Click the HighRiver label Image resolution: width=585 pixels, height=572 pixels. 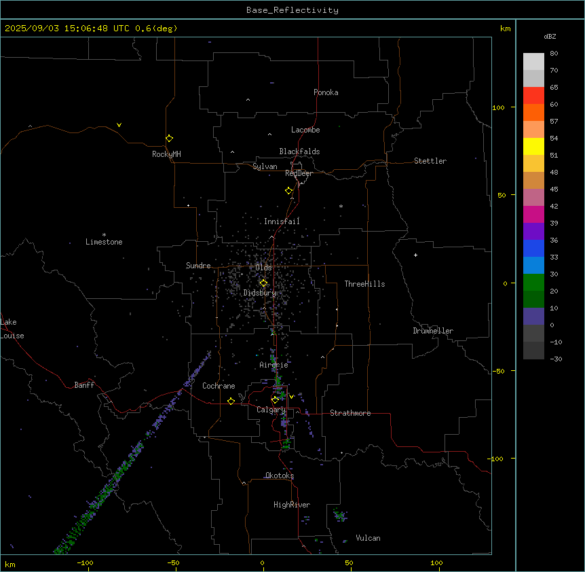tap(292, 505)
